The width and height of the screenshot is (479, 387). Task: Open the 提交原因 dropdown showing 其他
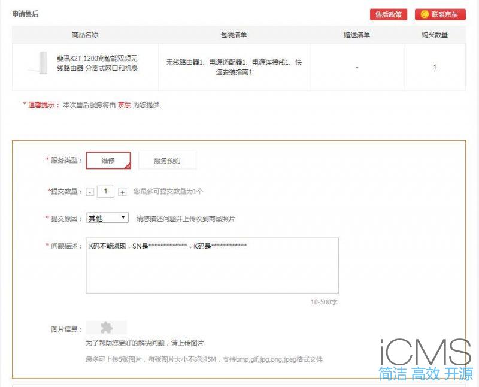[107, 218]
